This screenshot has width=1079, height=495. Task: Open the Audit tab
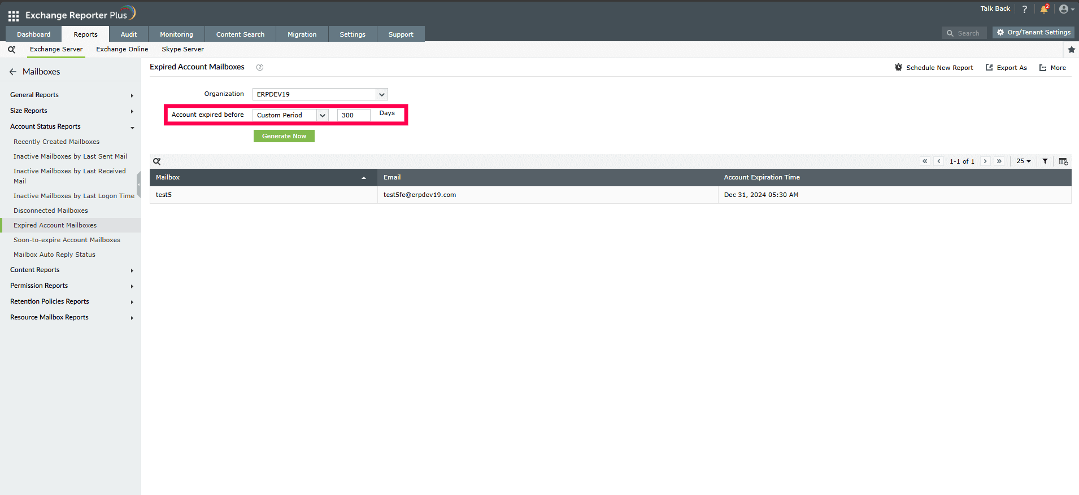[x=129, y=34]
